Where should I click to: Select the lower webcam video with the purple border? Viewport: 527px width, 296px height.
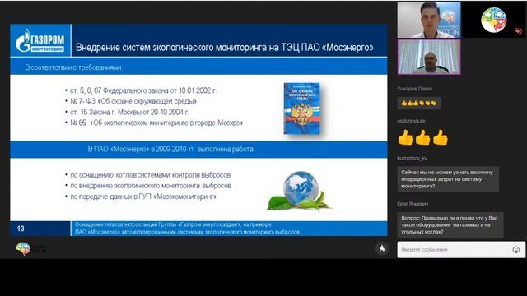tap(429, 57)
